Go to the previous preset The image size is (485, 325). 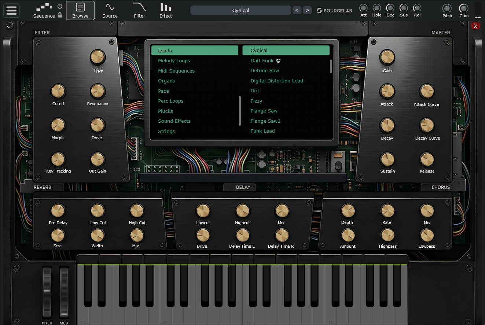click(x=297, y=10)
